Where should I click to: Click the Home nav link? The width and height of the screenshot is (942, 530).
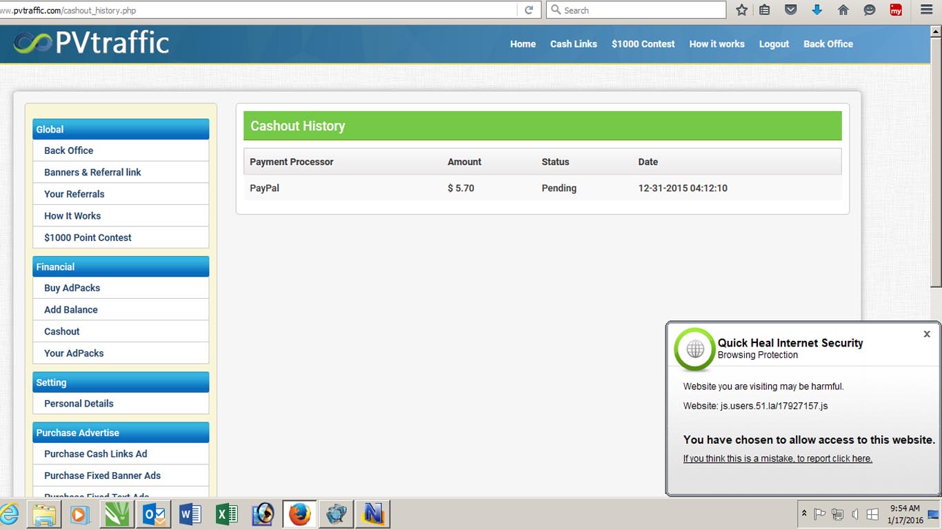pyautogui.click(x=523, y=43)
